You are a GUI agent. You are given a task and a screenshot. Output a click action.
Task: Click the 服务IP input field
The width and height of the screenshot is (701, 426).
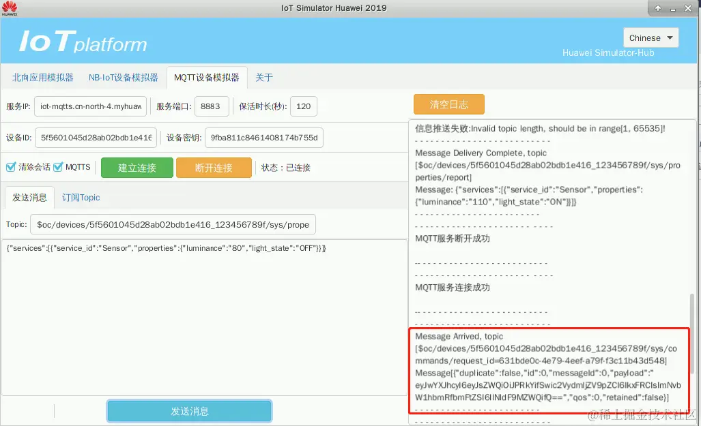tap(90, 106)
